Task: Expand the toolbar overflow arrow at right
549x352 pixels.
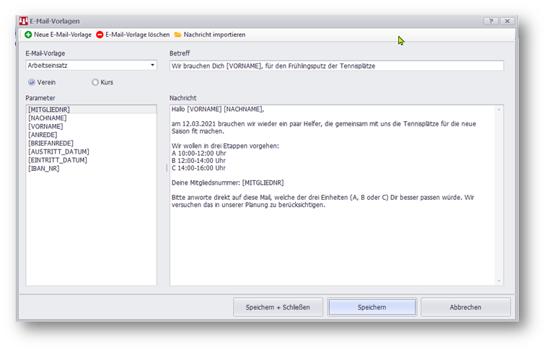Action: coord(514,35)
